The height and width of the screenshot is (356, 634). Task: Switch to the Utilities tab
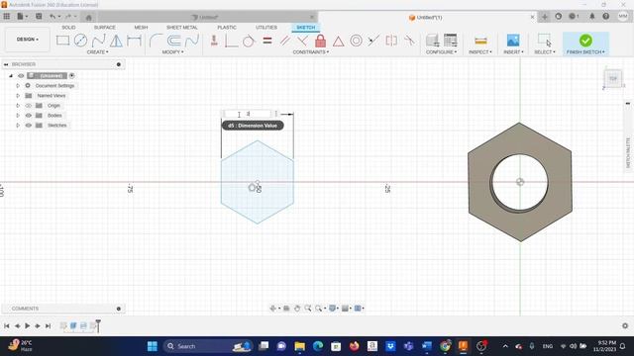pos(266,28)
